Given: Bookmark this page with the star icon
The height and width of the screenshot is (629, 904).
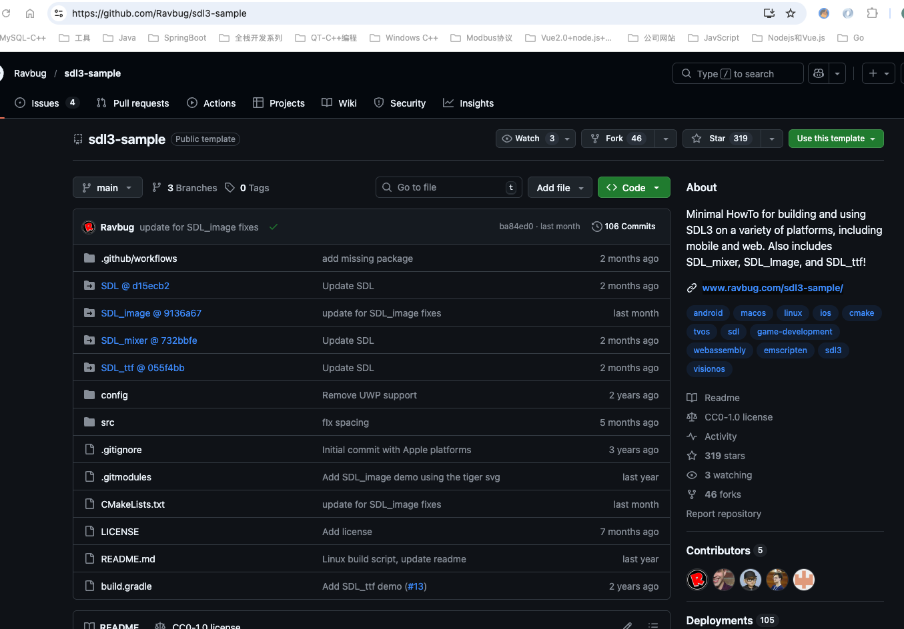Looking at the screenshot, I should coord(791,13).
